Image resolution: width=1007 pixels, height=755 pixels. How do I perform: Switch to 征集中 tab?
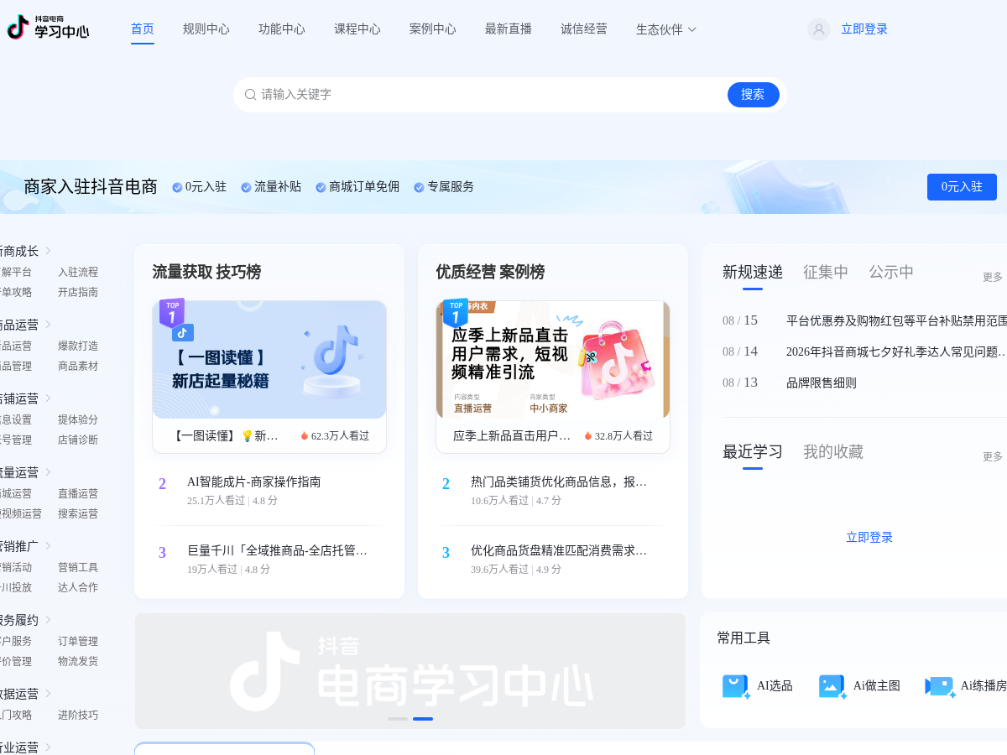[826, 272]
